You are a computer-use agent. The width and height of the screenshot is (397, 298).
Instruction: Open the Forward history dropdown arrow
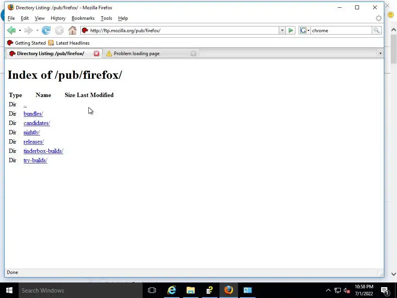click(x=37, y=30)
